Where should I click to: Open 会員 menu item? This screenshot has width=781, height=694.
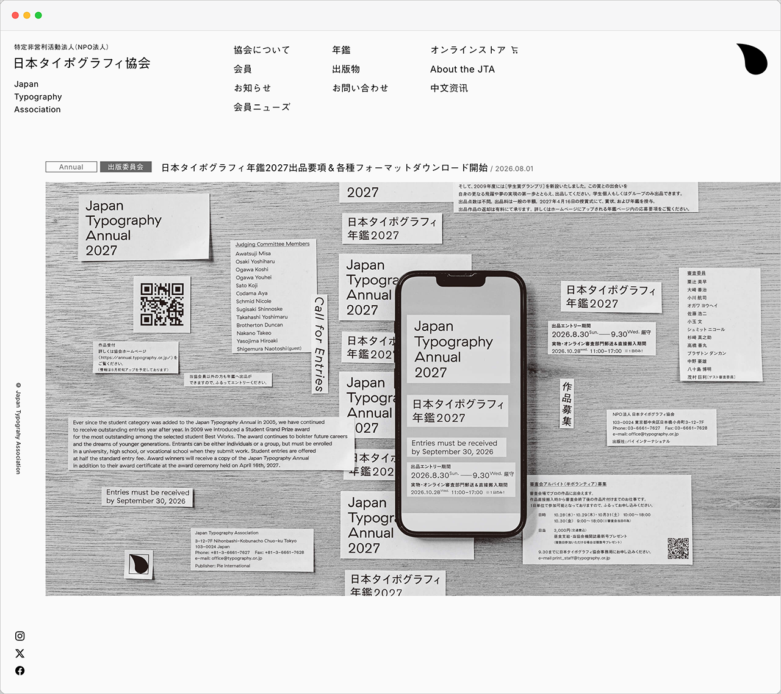tap(243, 69)
